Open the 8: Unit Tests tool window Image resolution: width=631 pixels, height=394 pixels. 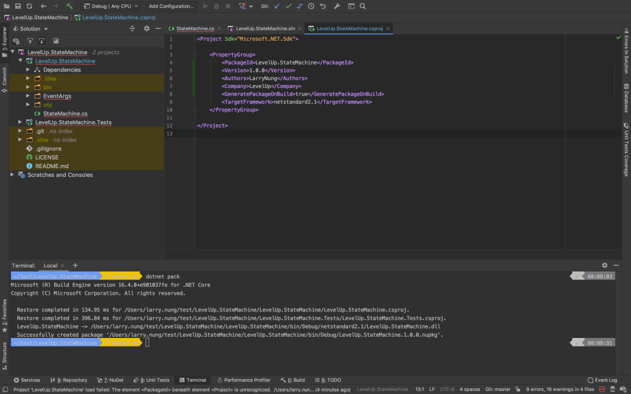[x=152, y=380]
